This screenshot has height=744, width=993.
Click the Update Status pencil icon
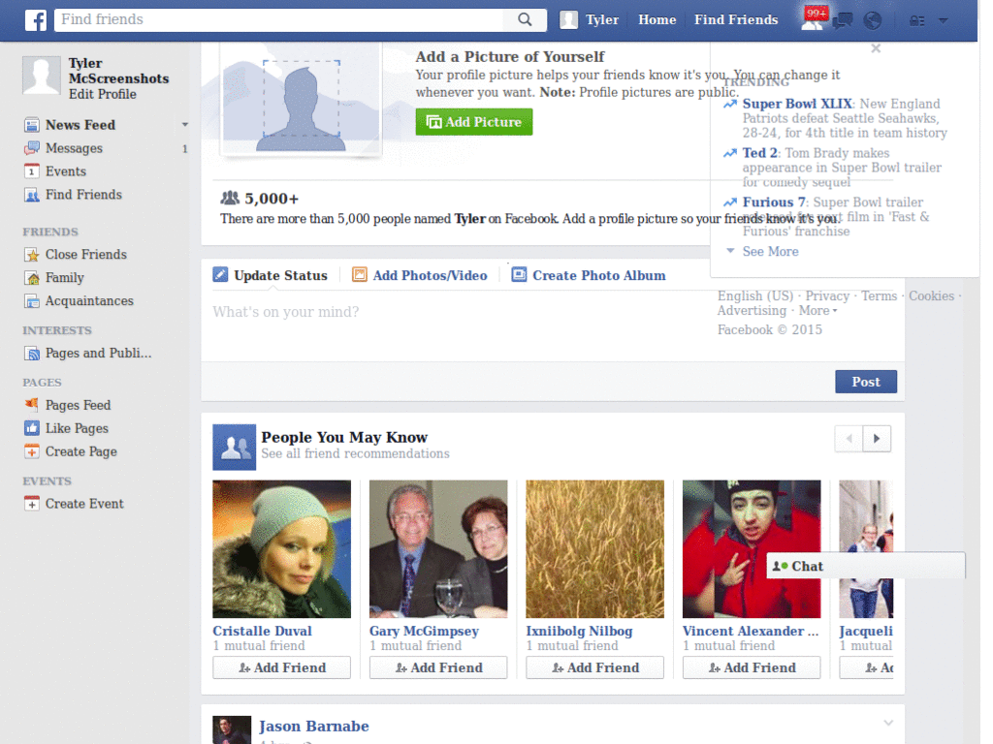coord(220,274)
